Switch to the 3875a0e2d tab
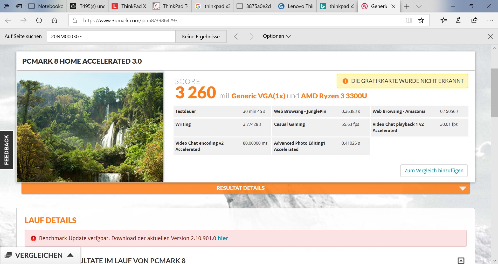The image size is (498, 264). (x=254, y=6)
